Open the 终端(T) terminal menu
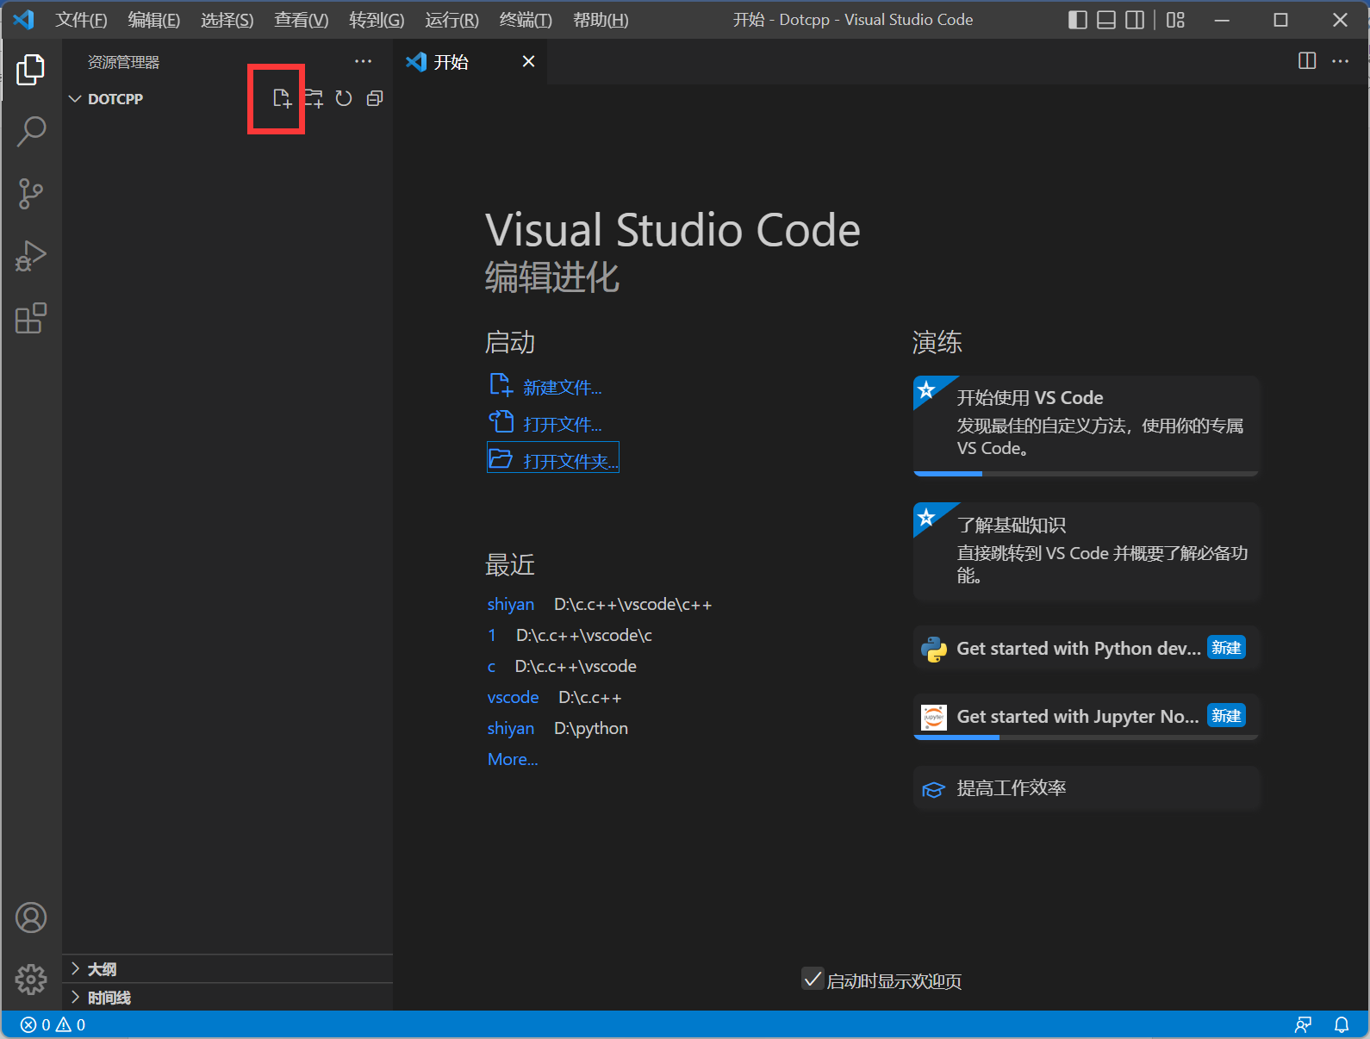This screenshot has width=1370, height=1039. click(x=526, y=20)
